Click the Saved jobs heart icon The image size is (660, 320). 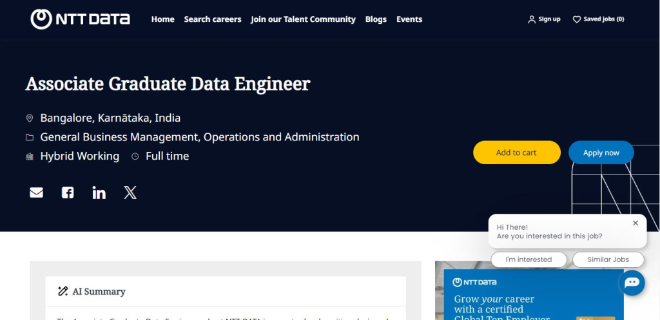[x=577, y=19]
